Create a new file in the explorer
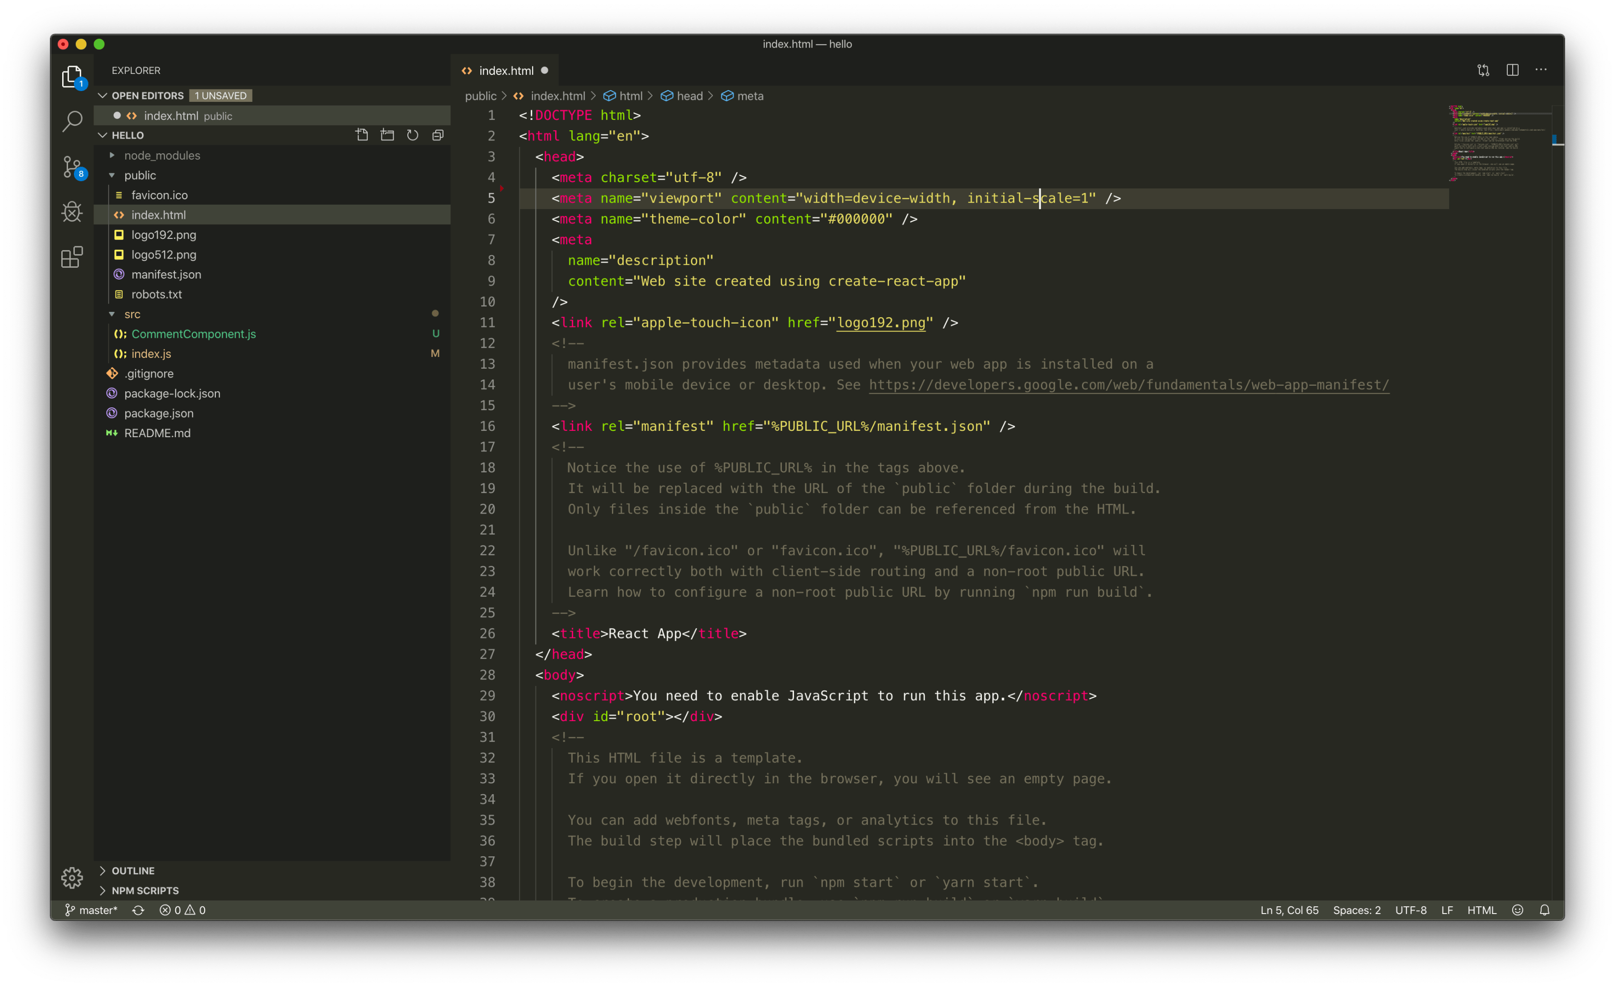 pos(362,135)
